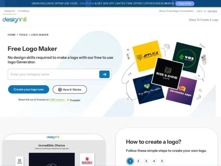Select step 5 in the logo steps
The width and height of the screenshot is (221, 166).
pyautogui.click(x=162, y=161)
